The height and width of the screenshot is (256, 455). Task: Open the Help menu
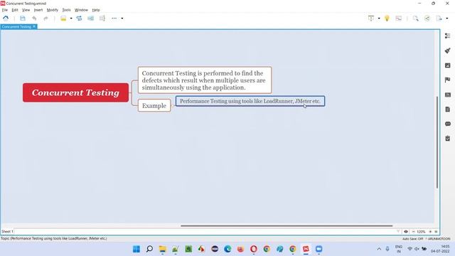(x=96, y=10)
